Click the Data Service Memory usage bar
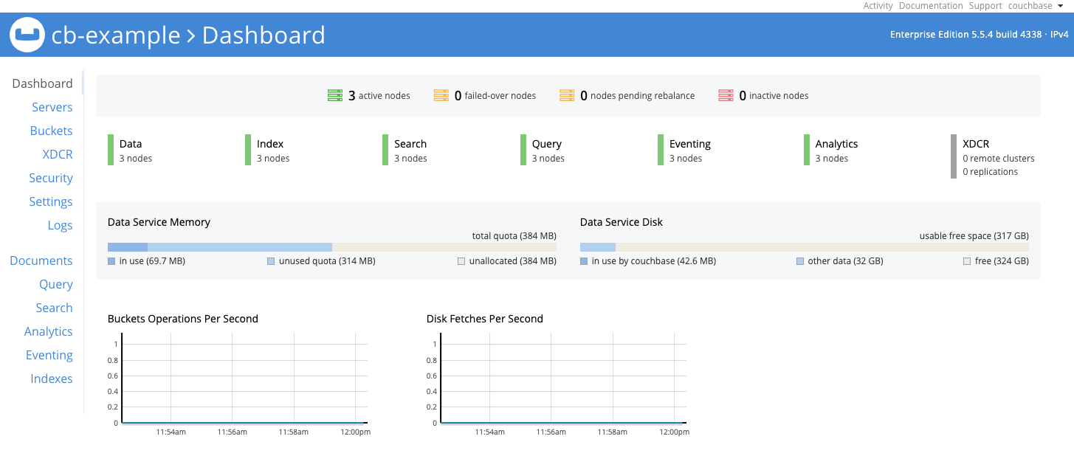 click(x=332, y=247)
